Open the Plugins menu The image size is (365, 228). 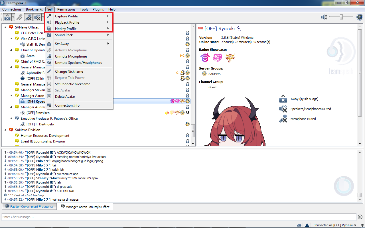(x=98, y=9)
